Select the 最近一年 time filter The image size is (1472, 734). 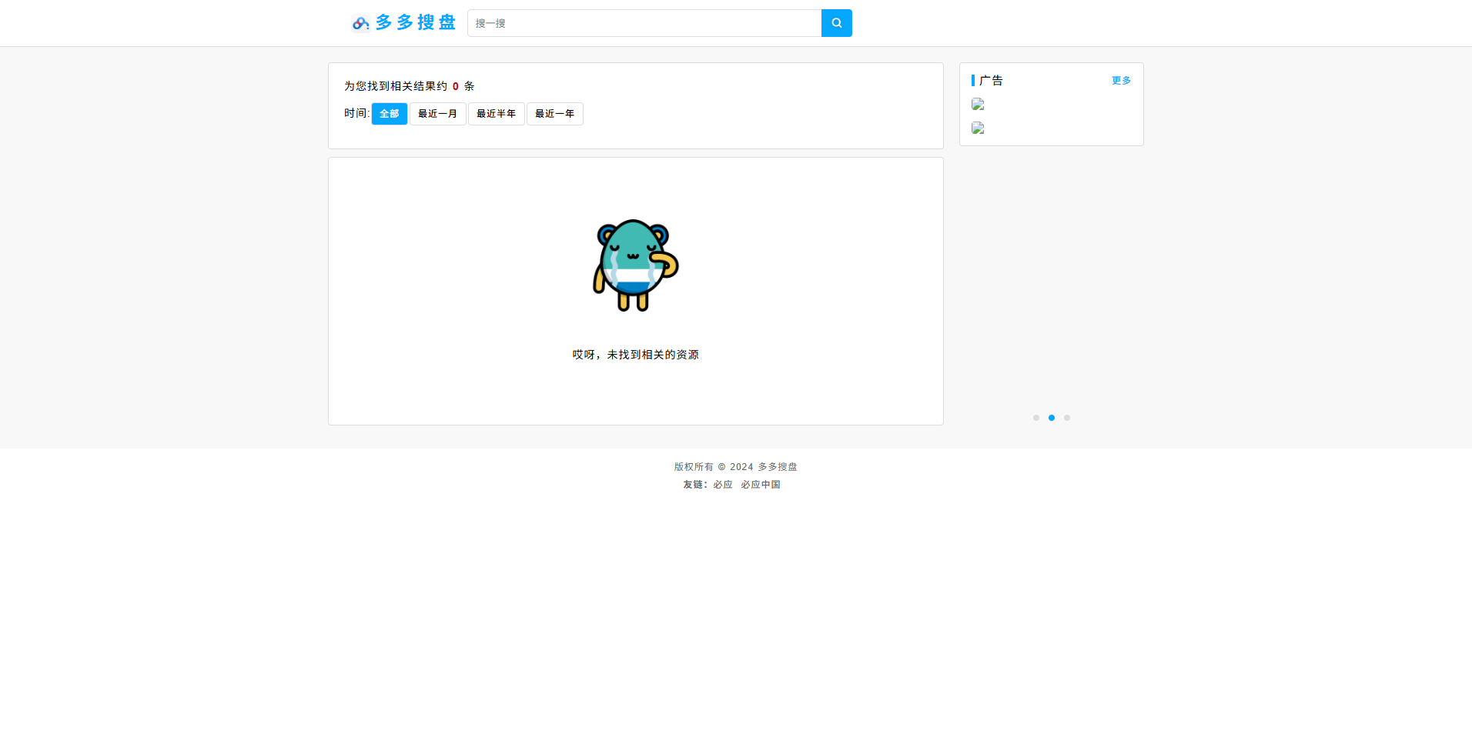click(554, 113)
